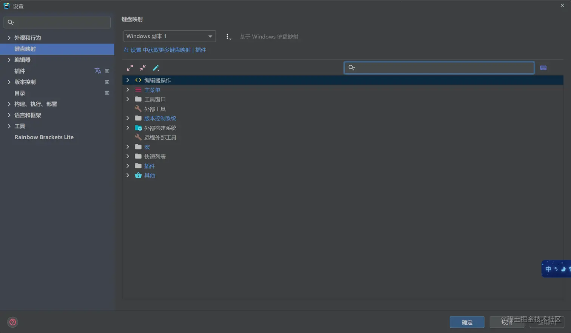
Task: Expand the 编辑器操作 tree node chevron
Action: [128, 80]
